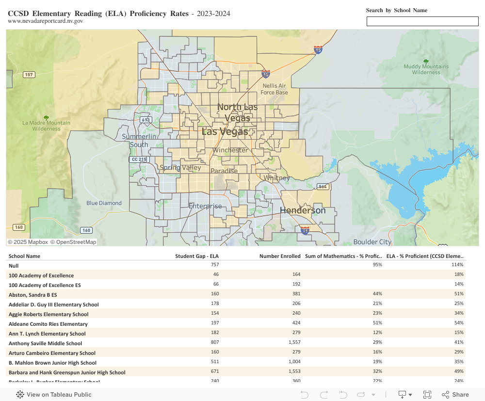Click the Number Enrolled column header
Image resolution: width=485 pixels, height=401 pixels.
point(280,256)
